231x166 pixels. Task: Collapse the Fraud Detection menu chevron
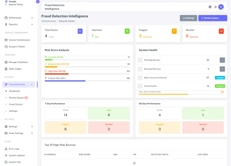(x=32, y=84)
